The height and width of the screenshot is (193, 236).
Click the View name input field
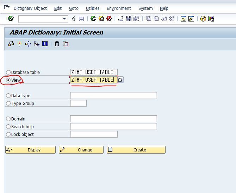tap(94, 80)
